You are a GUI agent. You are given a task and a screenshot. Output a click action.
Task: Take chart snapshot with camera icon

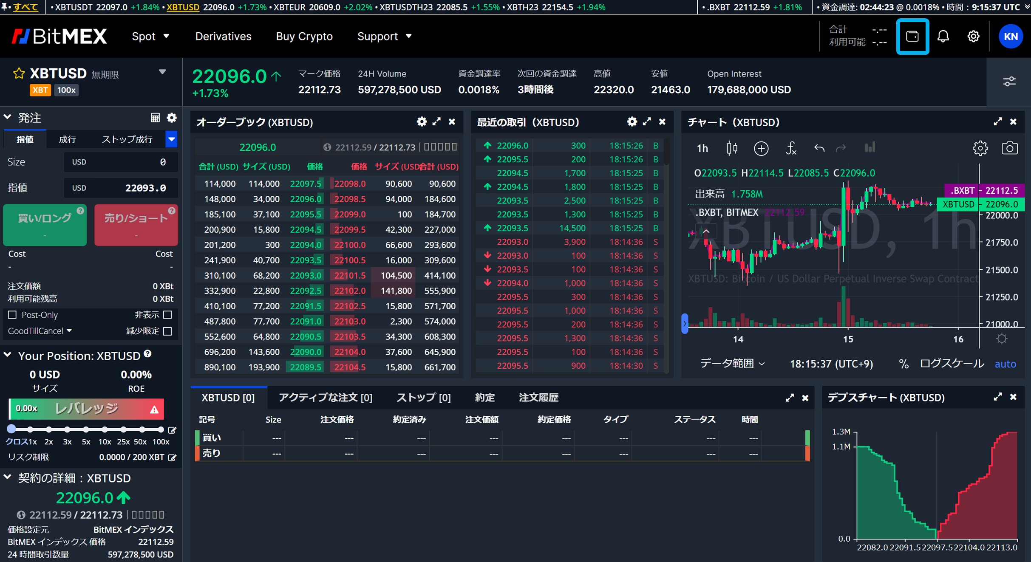coord(1010,148)
